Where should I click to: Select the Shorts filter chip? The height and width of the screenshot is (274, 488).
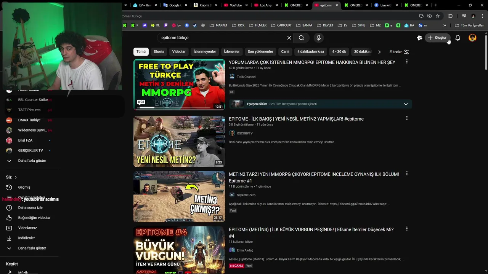tap(159, 52)
